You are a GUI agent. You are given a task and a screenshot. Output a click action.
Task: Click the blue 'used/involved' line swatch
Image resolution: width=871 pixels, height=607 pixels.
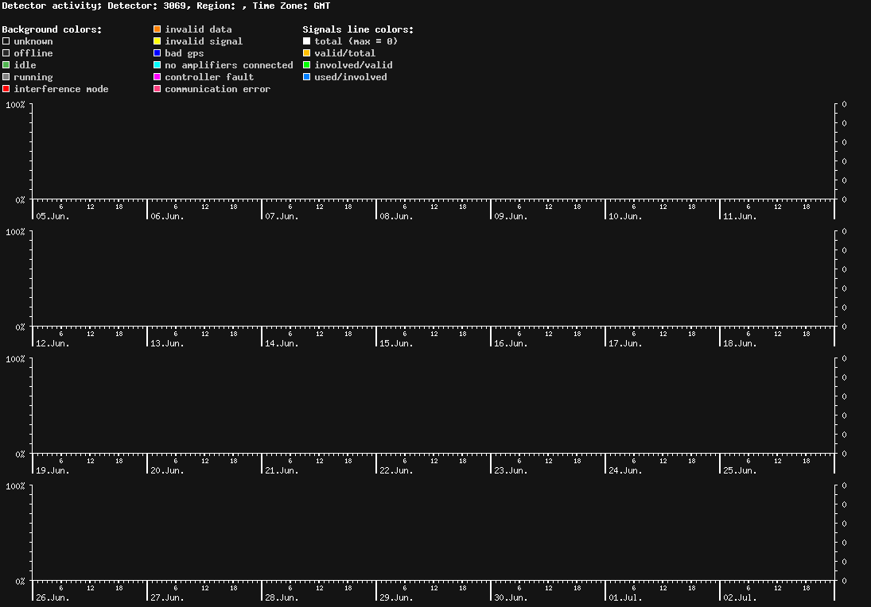tap(306, 77)
